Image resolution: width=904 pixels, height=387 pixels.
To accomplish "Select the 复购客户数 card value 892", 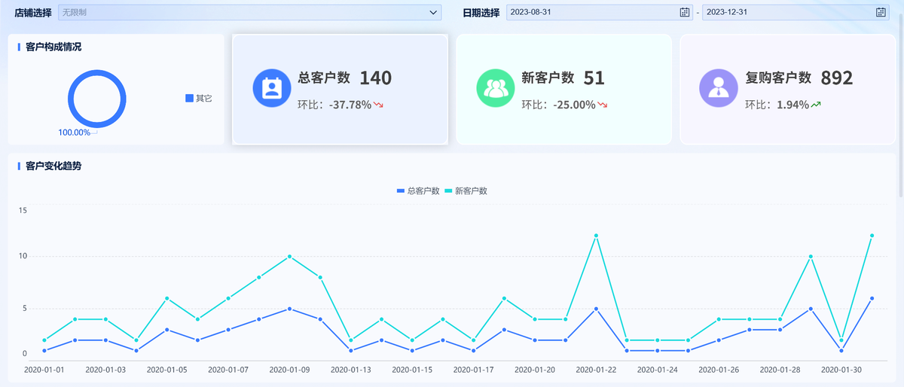I will pyautogui.click(x=836, y=78).
